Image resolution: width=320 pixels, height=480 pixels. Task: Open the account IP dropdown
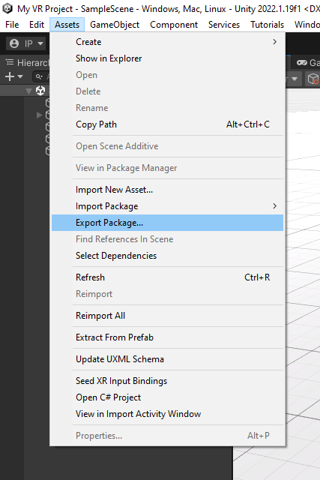[26, 43]
